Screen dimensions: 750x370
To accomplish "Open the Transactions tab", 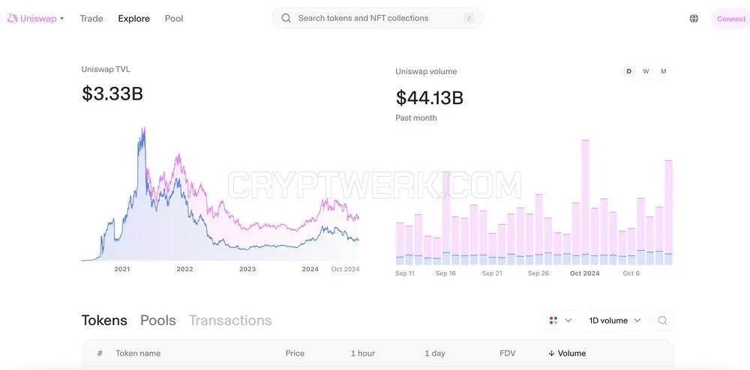I will point(230,321).
